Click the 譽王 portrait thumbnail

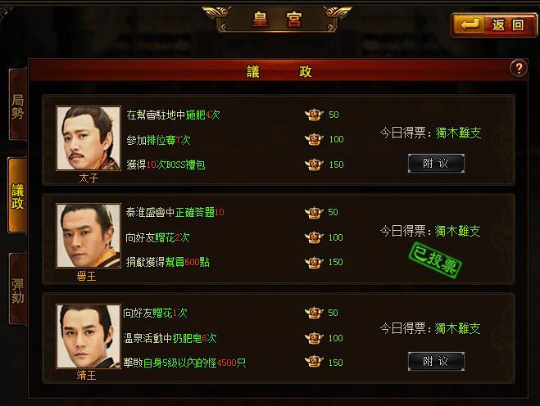(88, 236)
